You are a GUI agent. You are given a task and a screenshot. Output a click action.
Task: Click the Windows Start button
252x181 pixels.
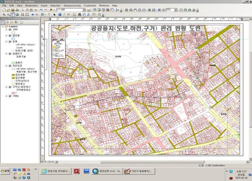5,171
